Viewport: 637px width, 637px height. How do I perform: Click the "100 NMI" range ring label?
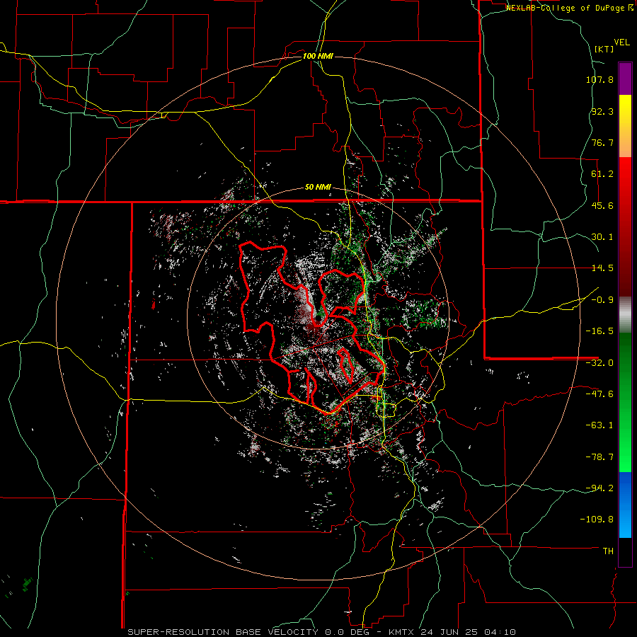[318, 56]
